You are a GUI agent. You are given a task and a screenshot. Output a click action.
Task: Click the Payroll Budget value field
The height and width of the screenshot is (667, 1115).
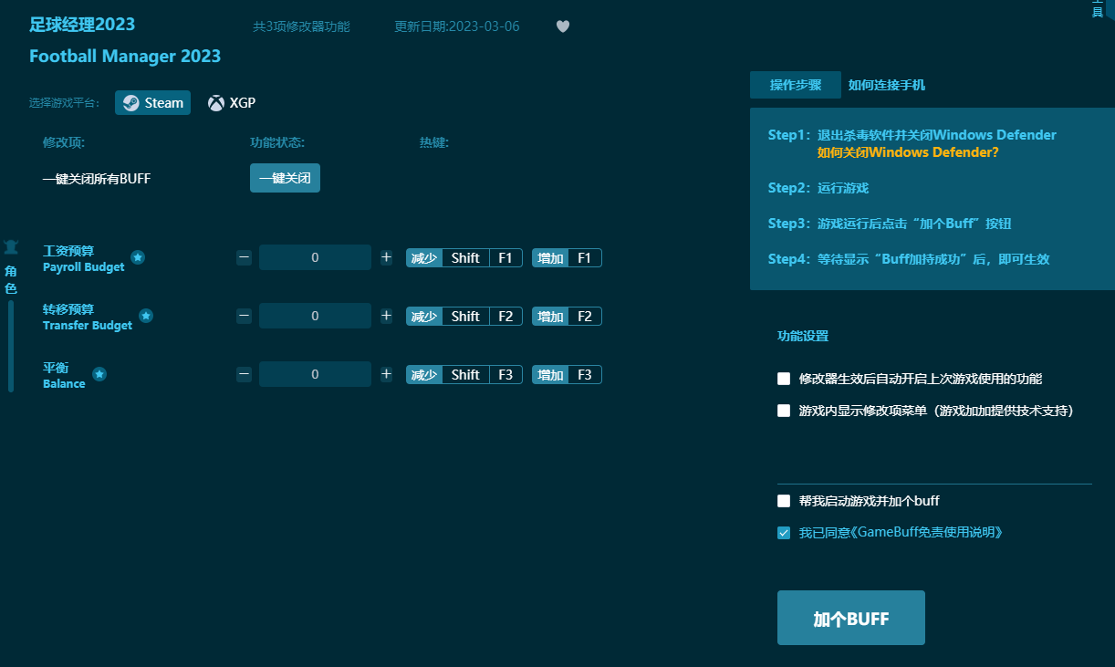coord(315,257)
